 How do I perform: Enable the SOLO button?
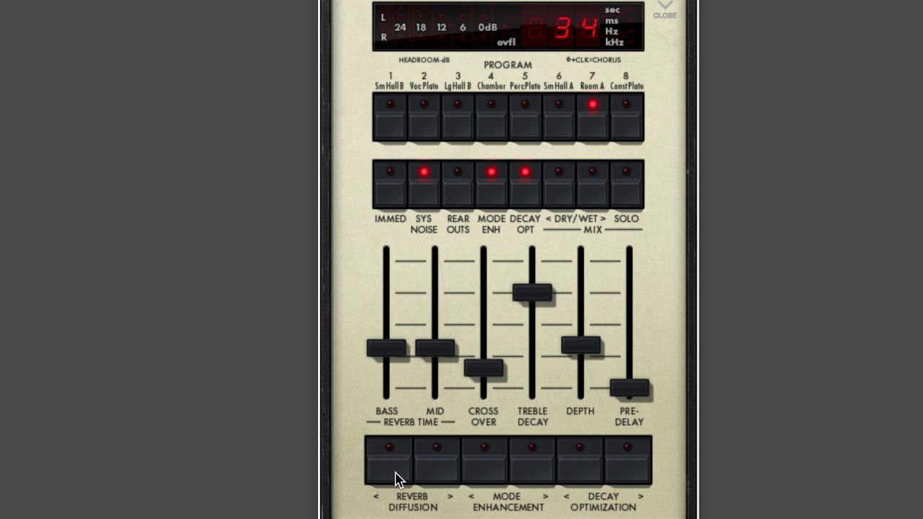626,185
